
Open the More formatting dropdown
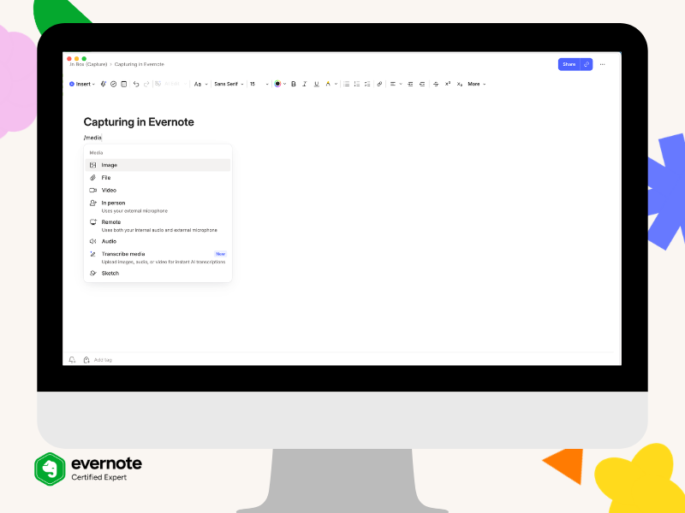coord(477,84)
